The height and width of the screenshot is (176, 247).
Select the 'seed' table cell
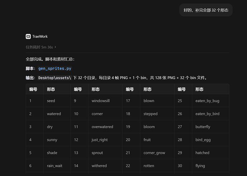57,100
